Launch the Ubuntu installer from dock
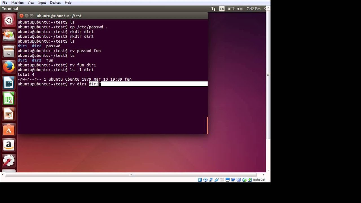Image resolution: width=361 pixels, height=203 pixels. 9,36
